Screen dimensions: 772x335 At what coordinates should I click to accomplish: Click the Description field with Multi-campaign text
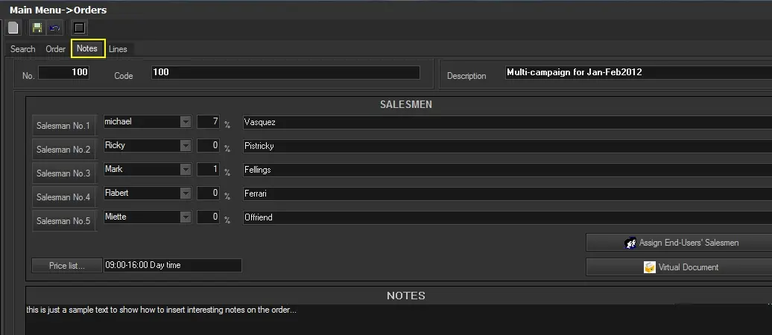tap(637, 73)
